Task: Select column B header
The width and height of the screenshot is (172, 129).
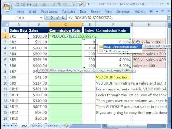Action: click(x=39, y=24)
